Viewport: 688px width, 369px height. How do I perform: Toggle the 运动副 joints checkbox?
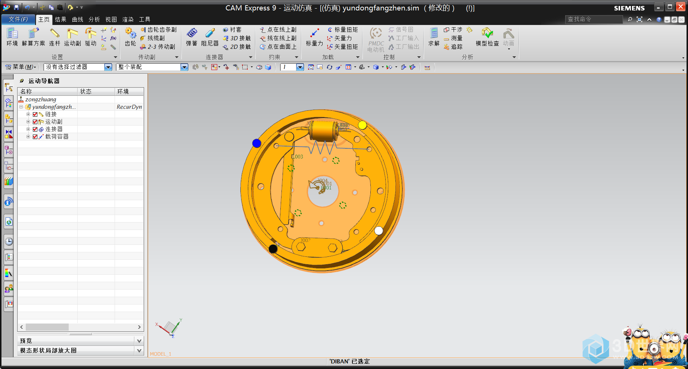tap(35, 122)
